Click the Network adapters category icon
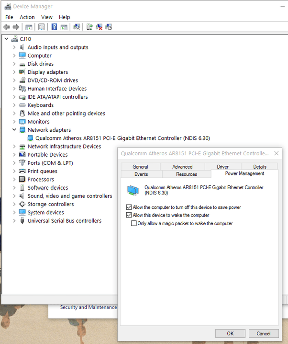The image size is (288, 344). [22, 130]
